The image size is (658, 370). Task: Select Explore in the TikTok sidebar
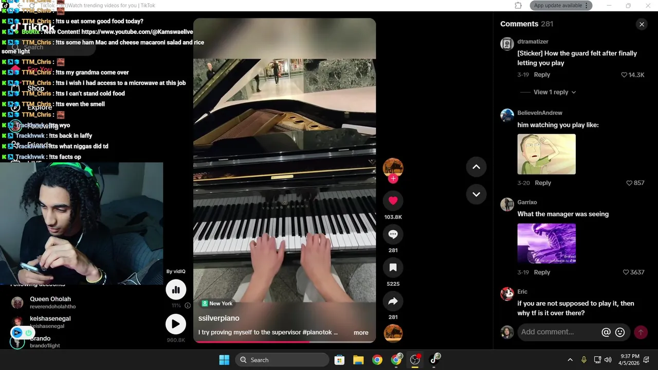tap(40, 107)
